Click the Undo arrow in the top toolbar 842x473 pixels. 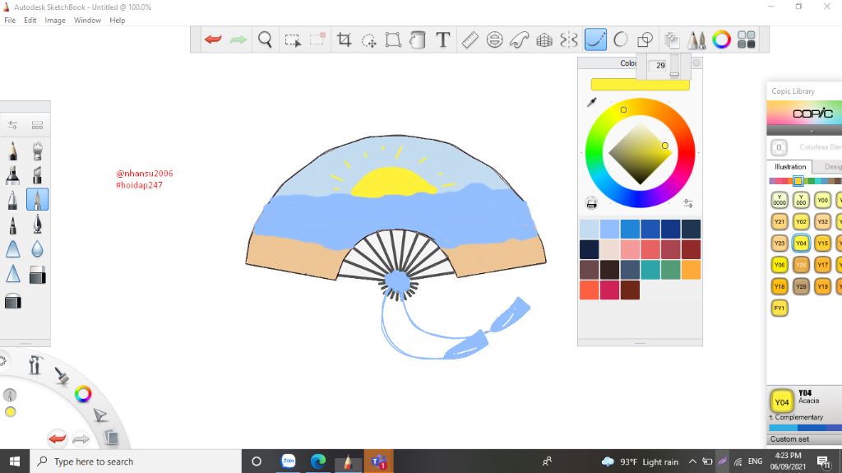(213, 39)
